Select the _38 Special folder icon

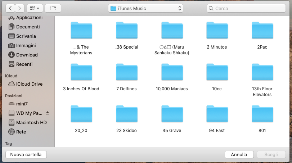tap(127, 30)
